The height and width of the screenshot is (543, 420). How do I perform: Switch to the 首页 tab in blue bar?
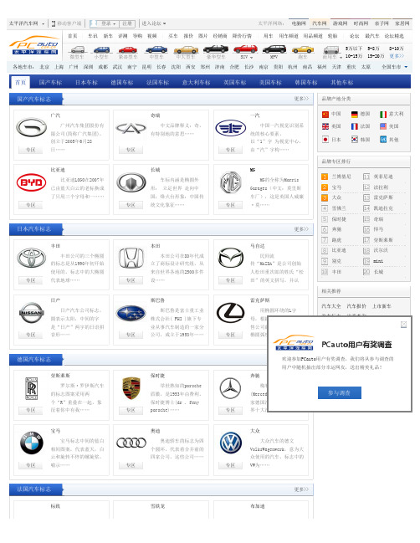pos(20,83)
